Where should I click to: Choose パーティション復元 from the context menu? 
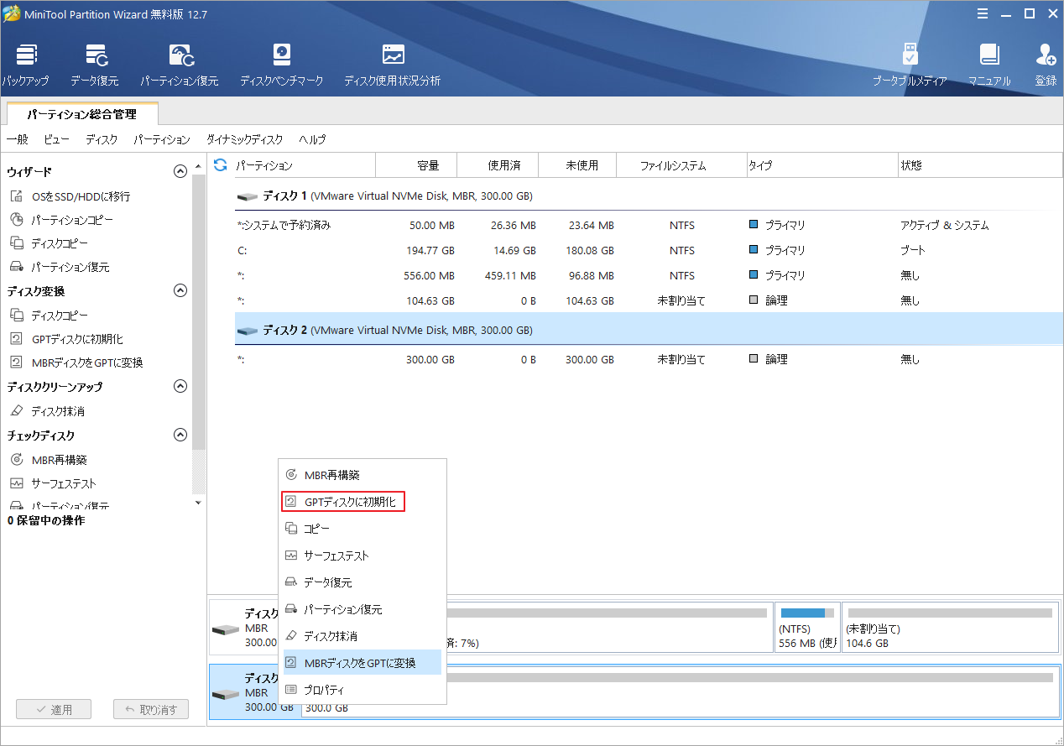pos(362,609)
